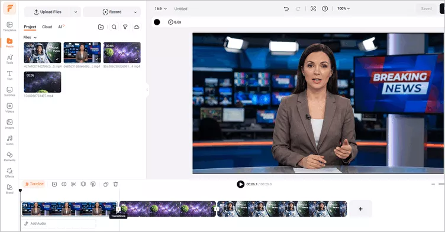Click the video preview canvas
Screen dimensions: 445x232
pos(318,103)
